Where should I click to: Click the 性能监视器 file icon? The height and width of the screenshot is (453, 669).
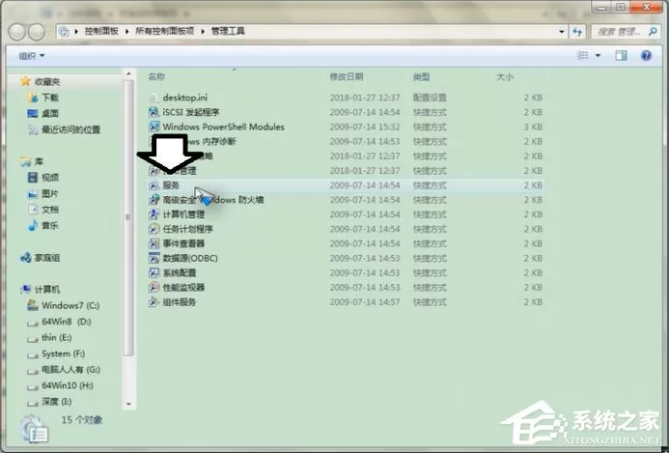pos(153,287)
